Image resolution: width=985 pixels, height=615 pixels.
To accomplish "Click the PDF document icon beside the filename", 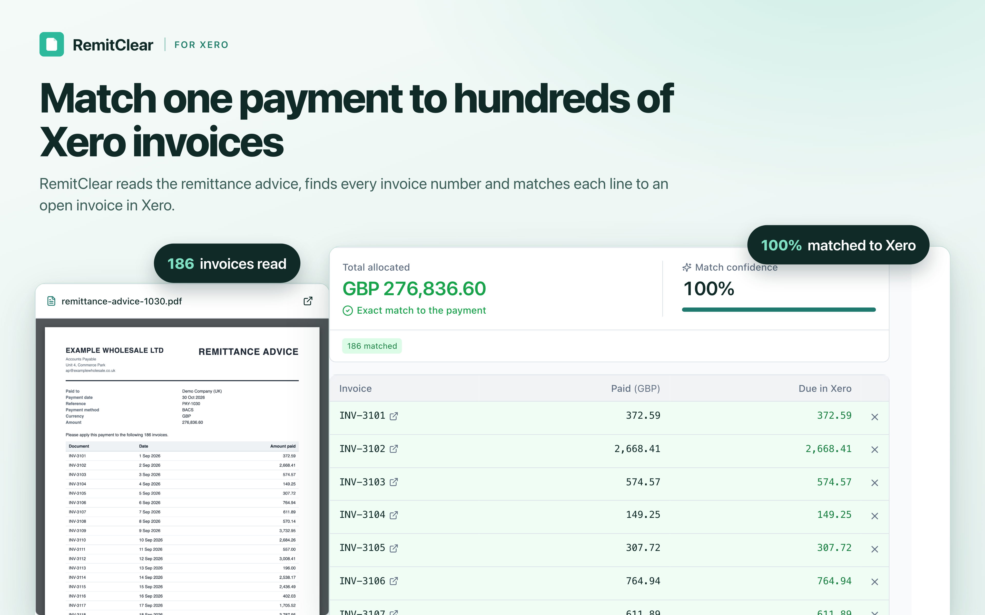I will click(51, 301).
